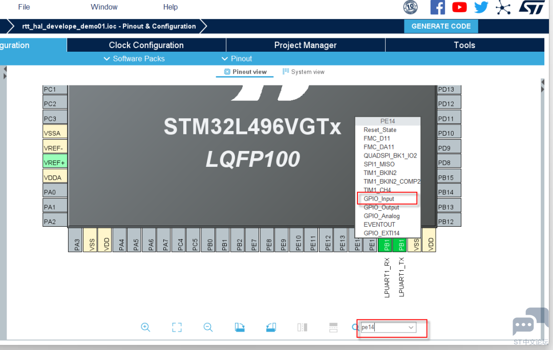Click the zoom out magnifier icon
The image size is (553, 350).
click(x=208, y=327)
